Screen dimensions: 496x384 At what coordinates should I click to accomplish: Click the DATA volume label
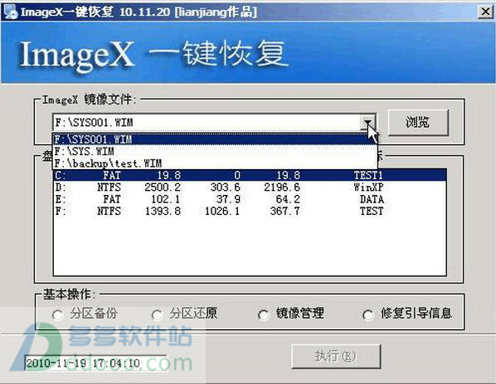tap(372, 199)
